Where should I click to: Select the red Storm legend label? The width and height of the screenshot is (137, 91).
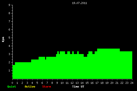(47, 87)
